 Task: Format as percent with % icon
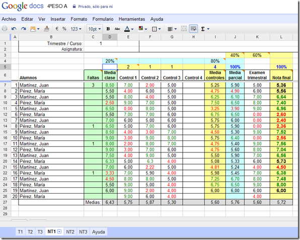point(64,29)
